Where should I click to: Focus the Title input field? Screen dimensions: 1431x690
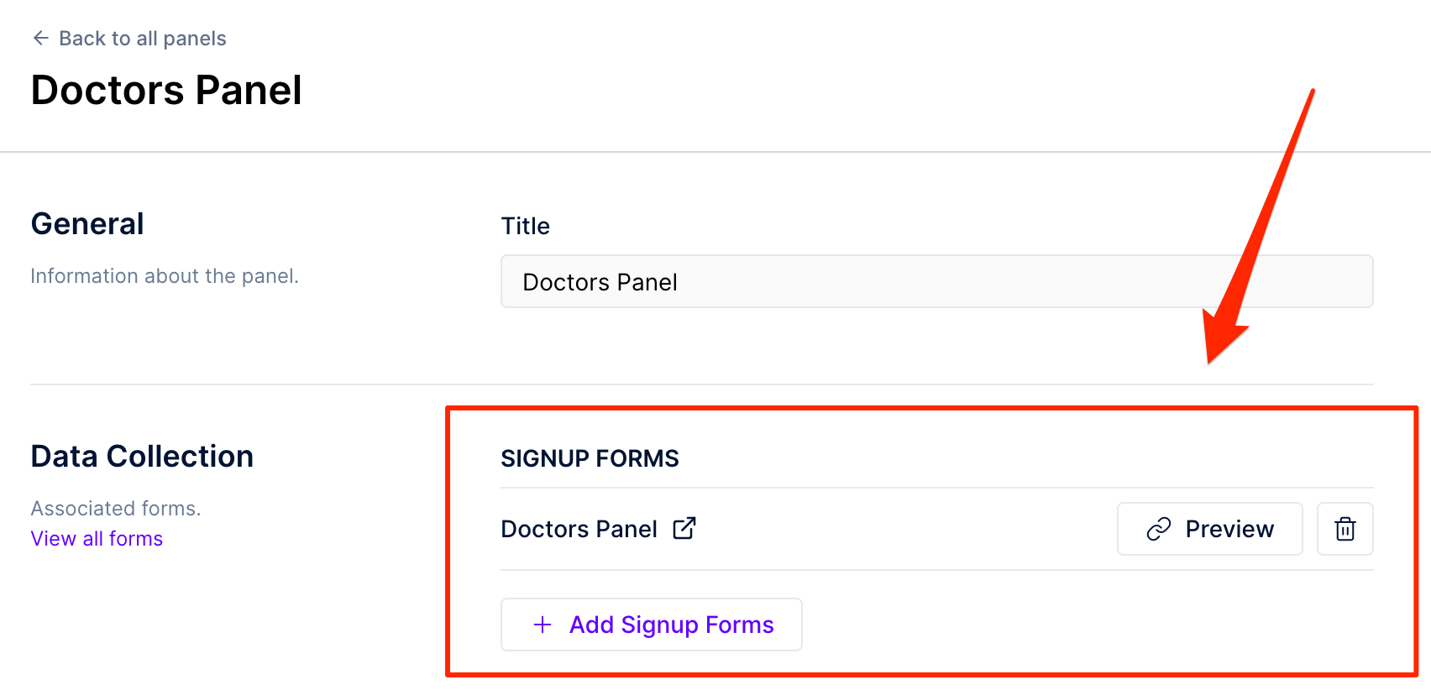pyautogui.click(x=937, y=281)
